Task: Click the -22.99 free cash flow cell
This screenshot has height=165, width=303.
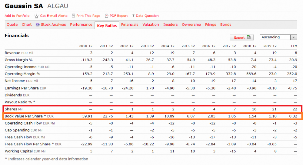Action: coord(86,144)
